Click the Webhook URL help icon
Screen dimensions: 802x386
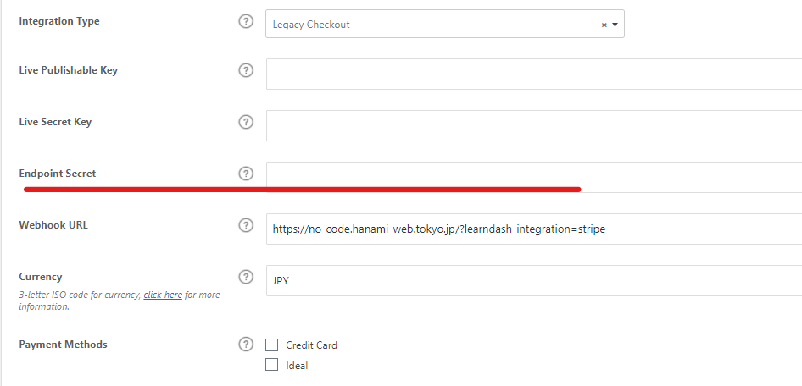pyautogui.click(x=246, y=225)
